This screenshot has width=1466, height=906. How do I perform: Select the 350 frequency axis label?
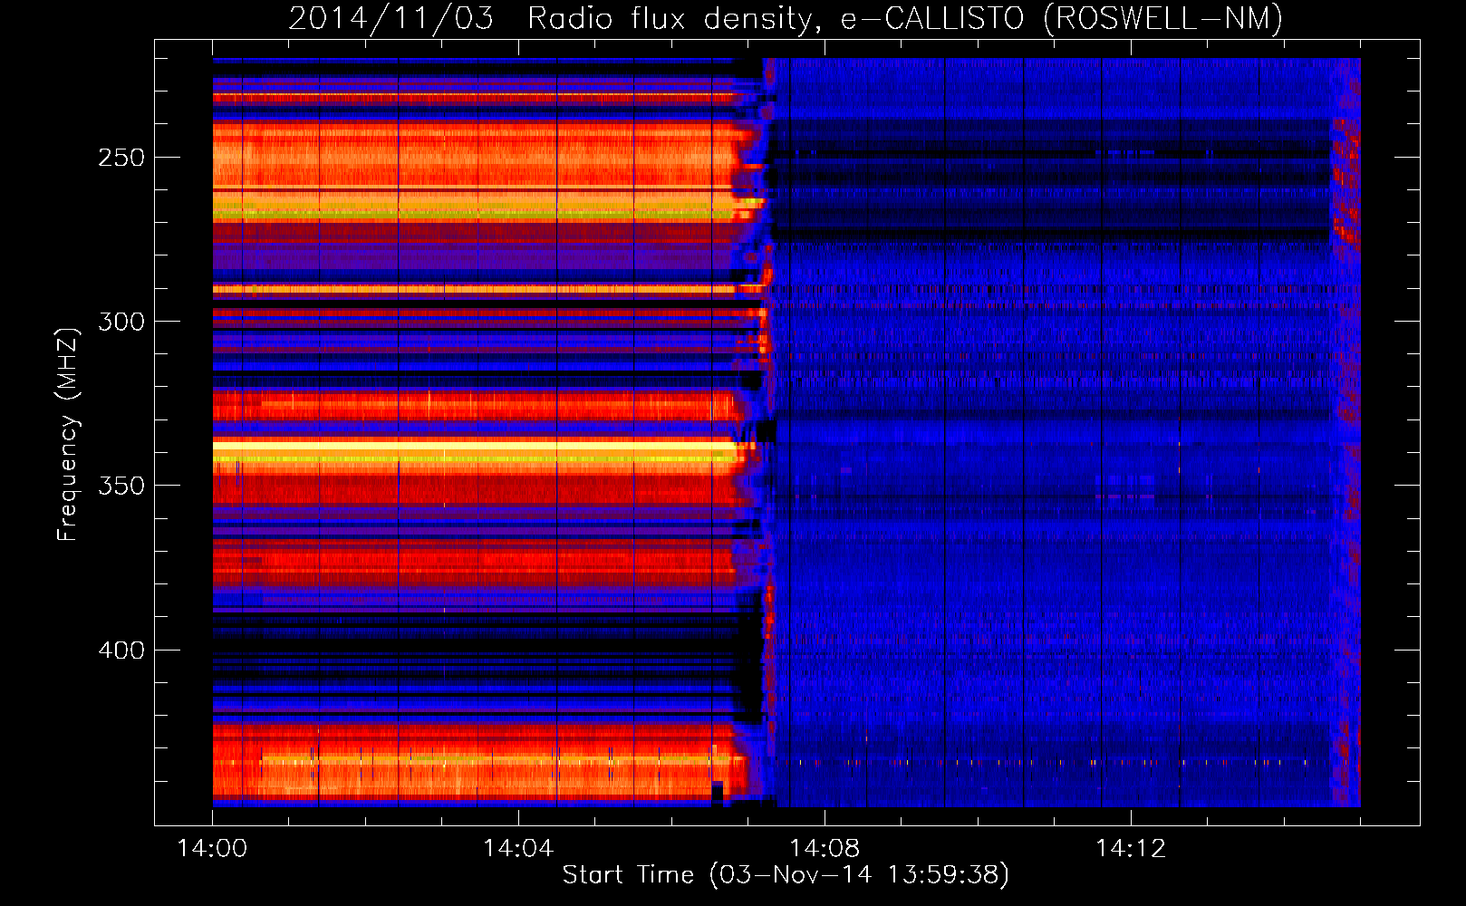pos(121,486)
